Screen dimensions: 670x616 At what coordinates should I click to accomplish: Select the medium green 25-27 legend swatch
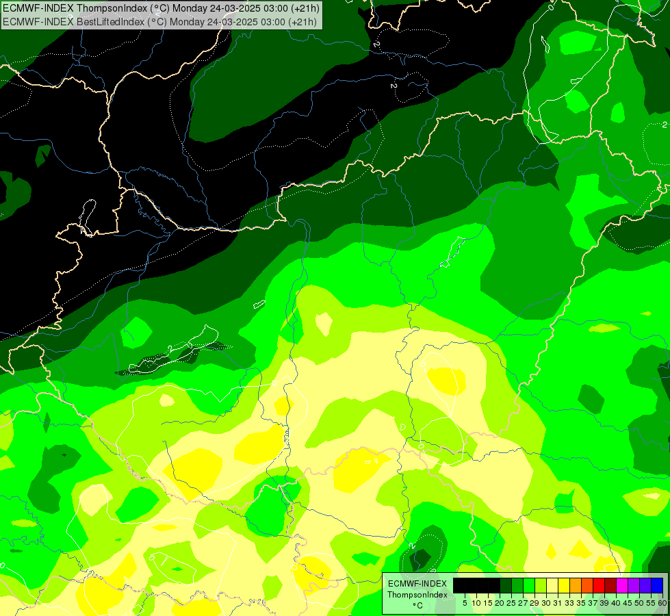click(x=517, y=585)
